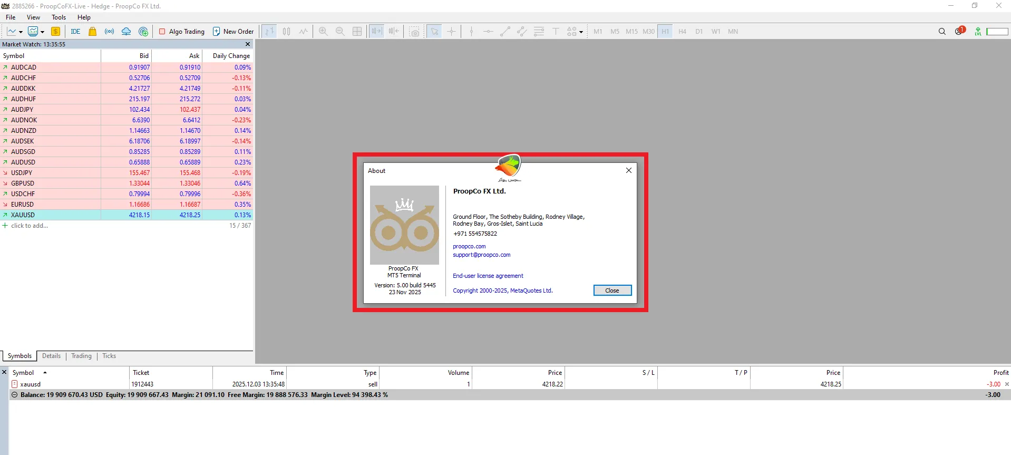The width and height of the screenshot is (1011, 455).
Task: Click the Market shopping bag icon
Action: tap(93, 32)
